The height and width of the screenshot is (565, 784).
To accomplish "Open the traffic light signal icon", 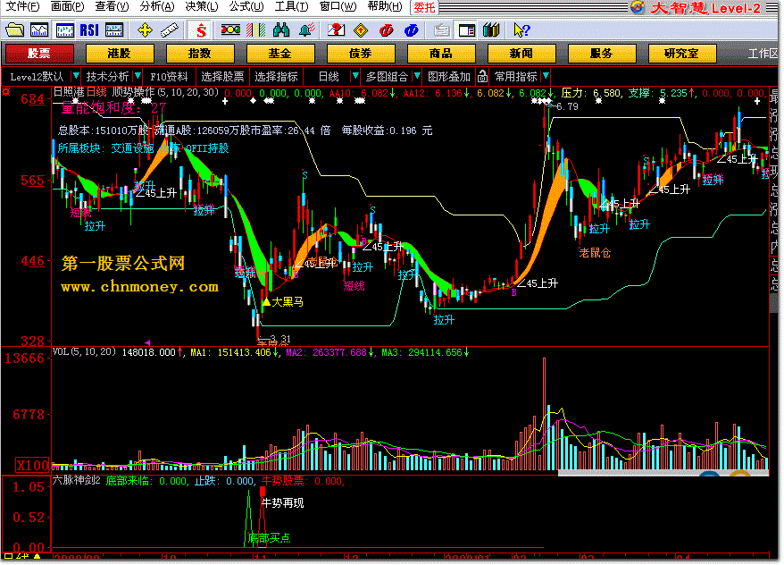I will click(230, 30).
